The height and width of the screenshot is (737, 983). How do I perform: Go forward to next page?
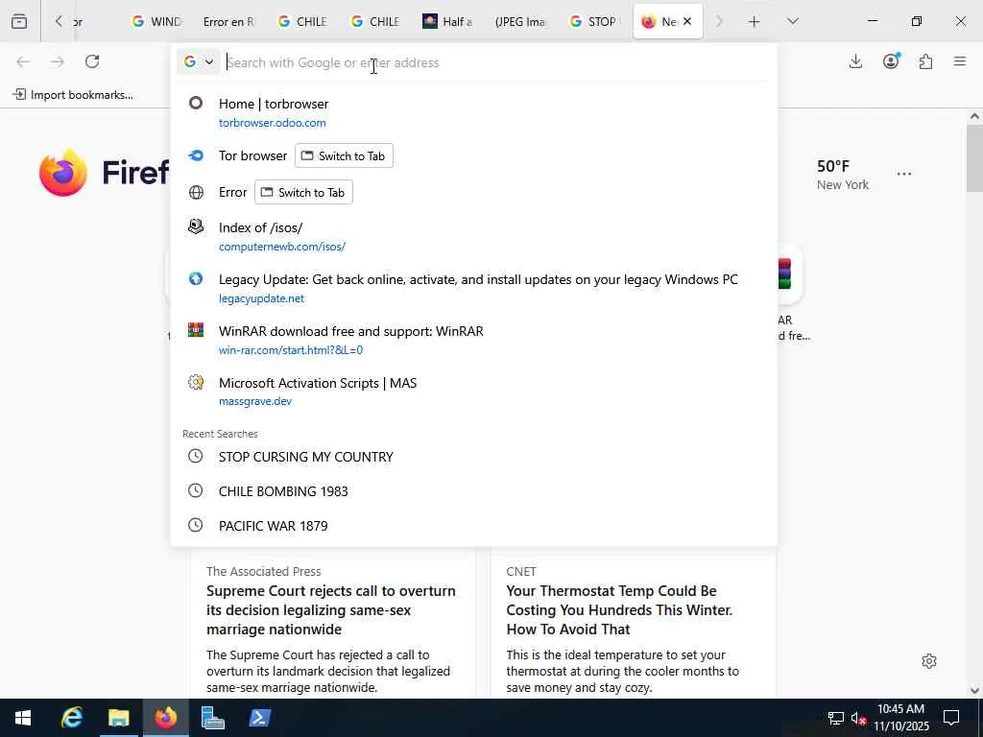[58, 61]
